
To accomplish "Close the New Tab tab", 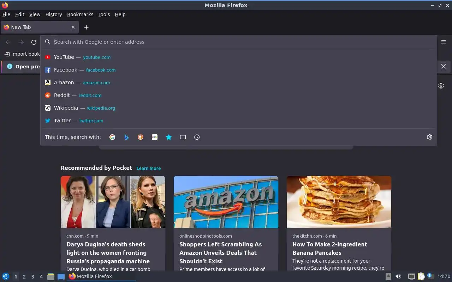I will tap(73, 27).
